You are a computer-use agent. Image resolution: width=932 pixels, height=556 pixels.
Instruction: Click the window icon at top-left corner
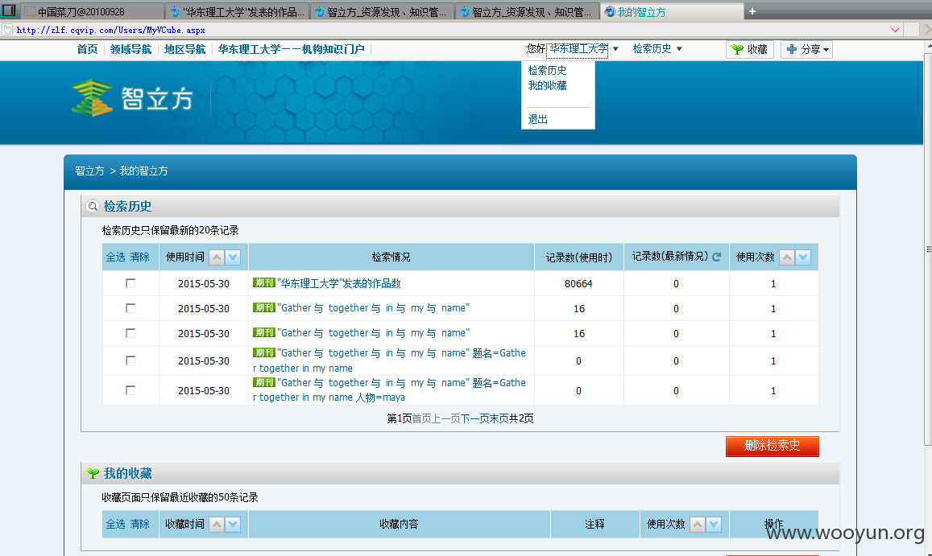click(x=8, y=10)
